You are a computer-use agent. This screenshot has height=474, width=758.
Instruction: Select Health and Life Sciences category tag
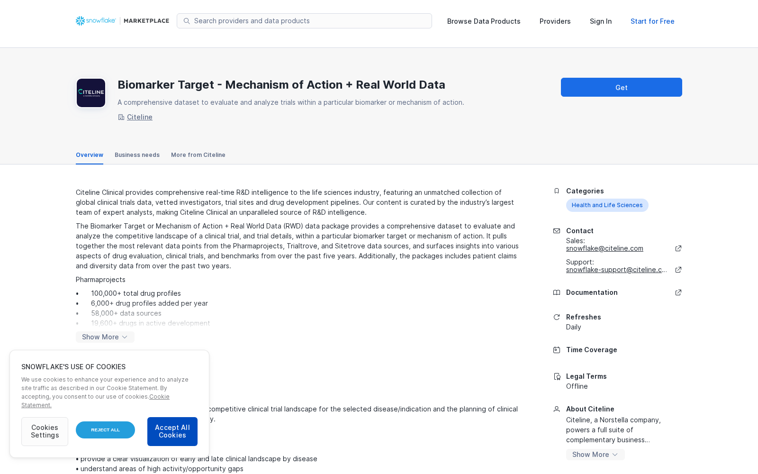click(607, 205)
